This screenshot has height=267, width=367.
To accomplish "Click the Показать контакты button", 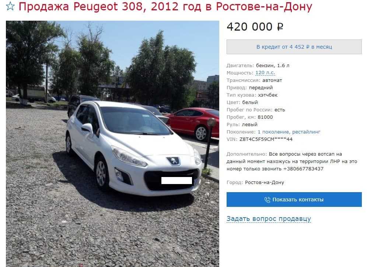I will (x=294, y=200).
